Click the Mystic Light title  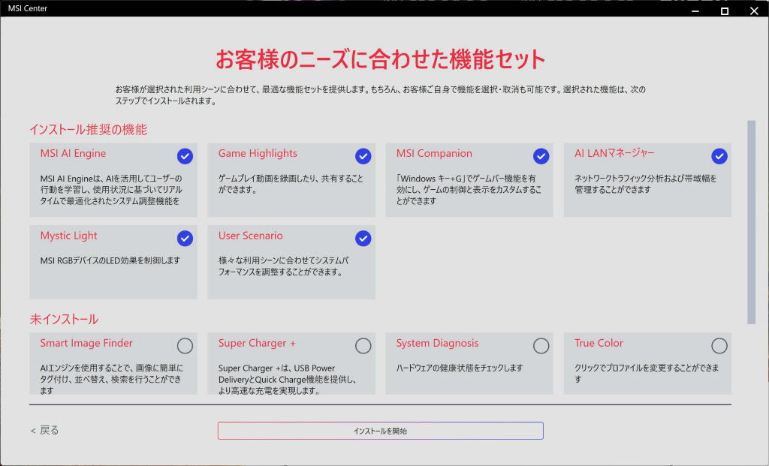pos(68,236)
